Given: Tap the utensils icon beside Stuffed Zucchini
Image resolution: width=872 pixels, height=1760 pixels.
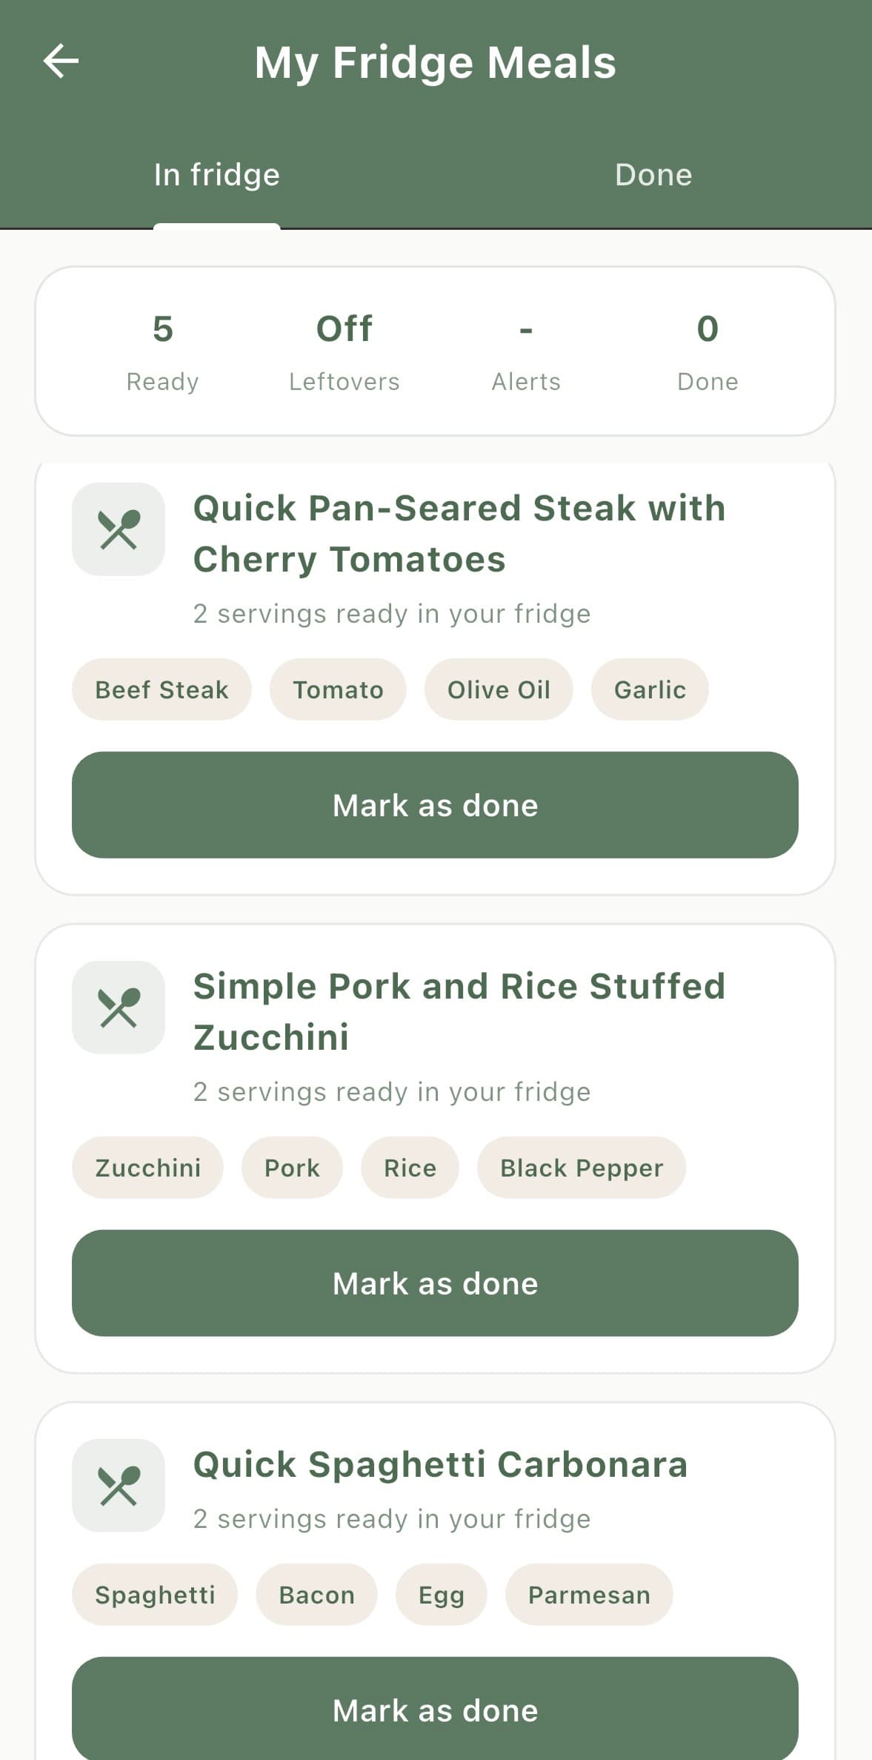Looking at the screenshot, I should click(119, 1008).
